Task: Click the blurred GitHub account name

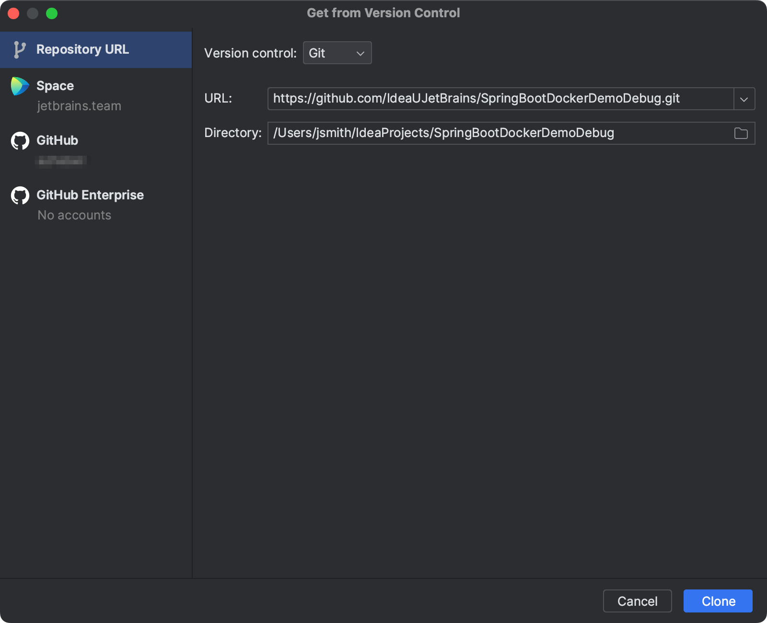Action: point(61,161)
